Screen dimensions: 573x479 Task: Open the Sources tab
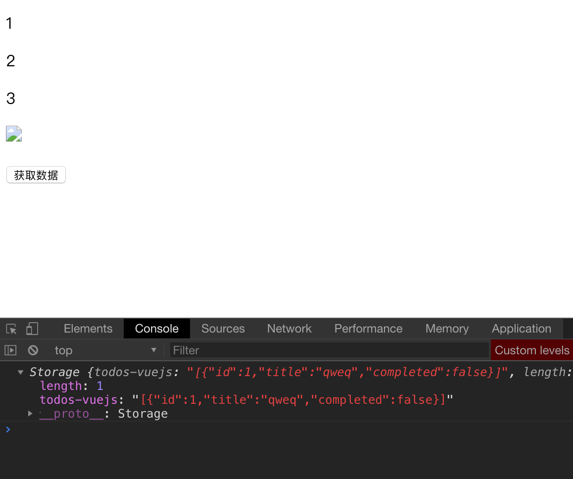[223, 329]
